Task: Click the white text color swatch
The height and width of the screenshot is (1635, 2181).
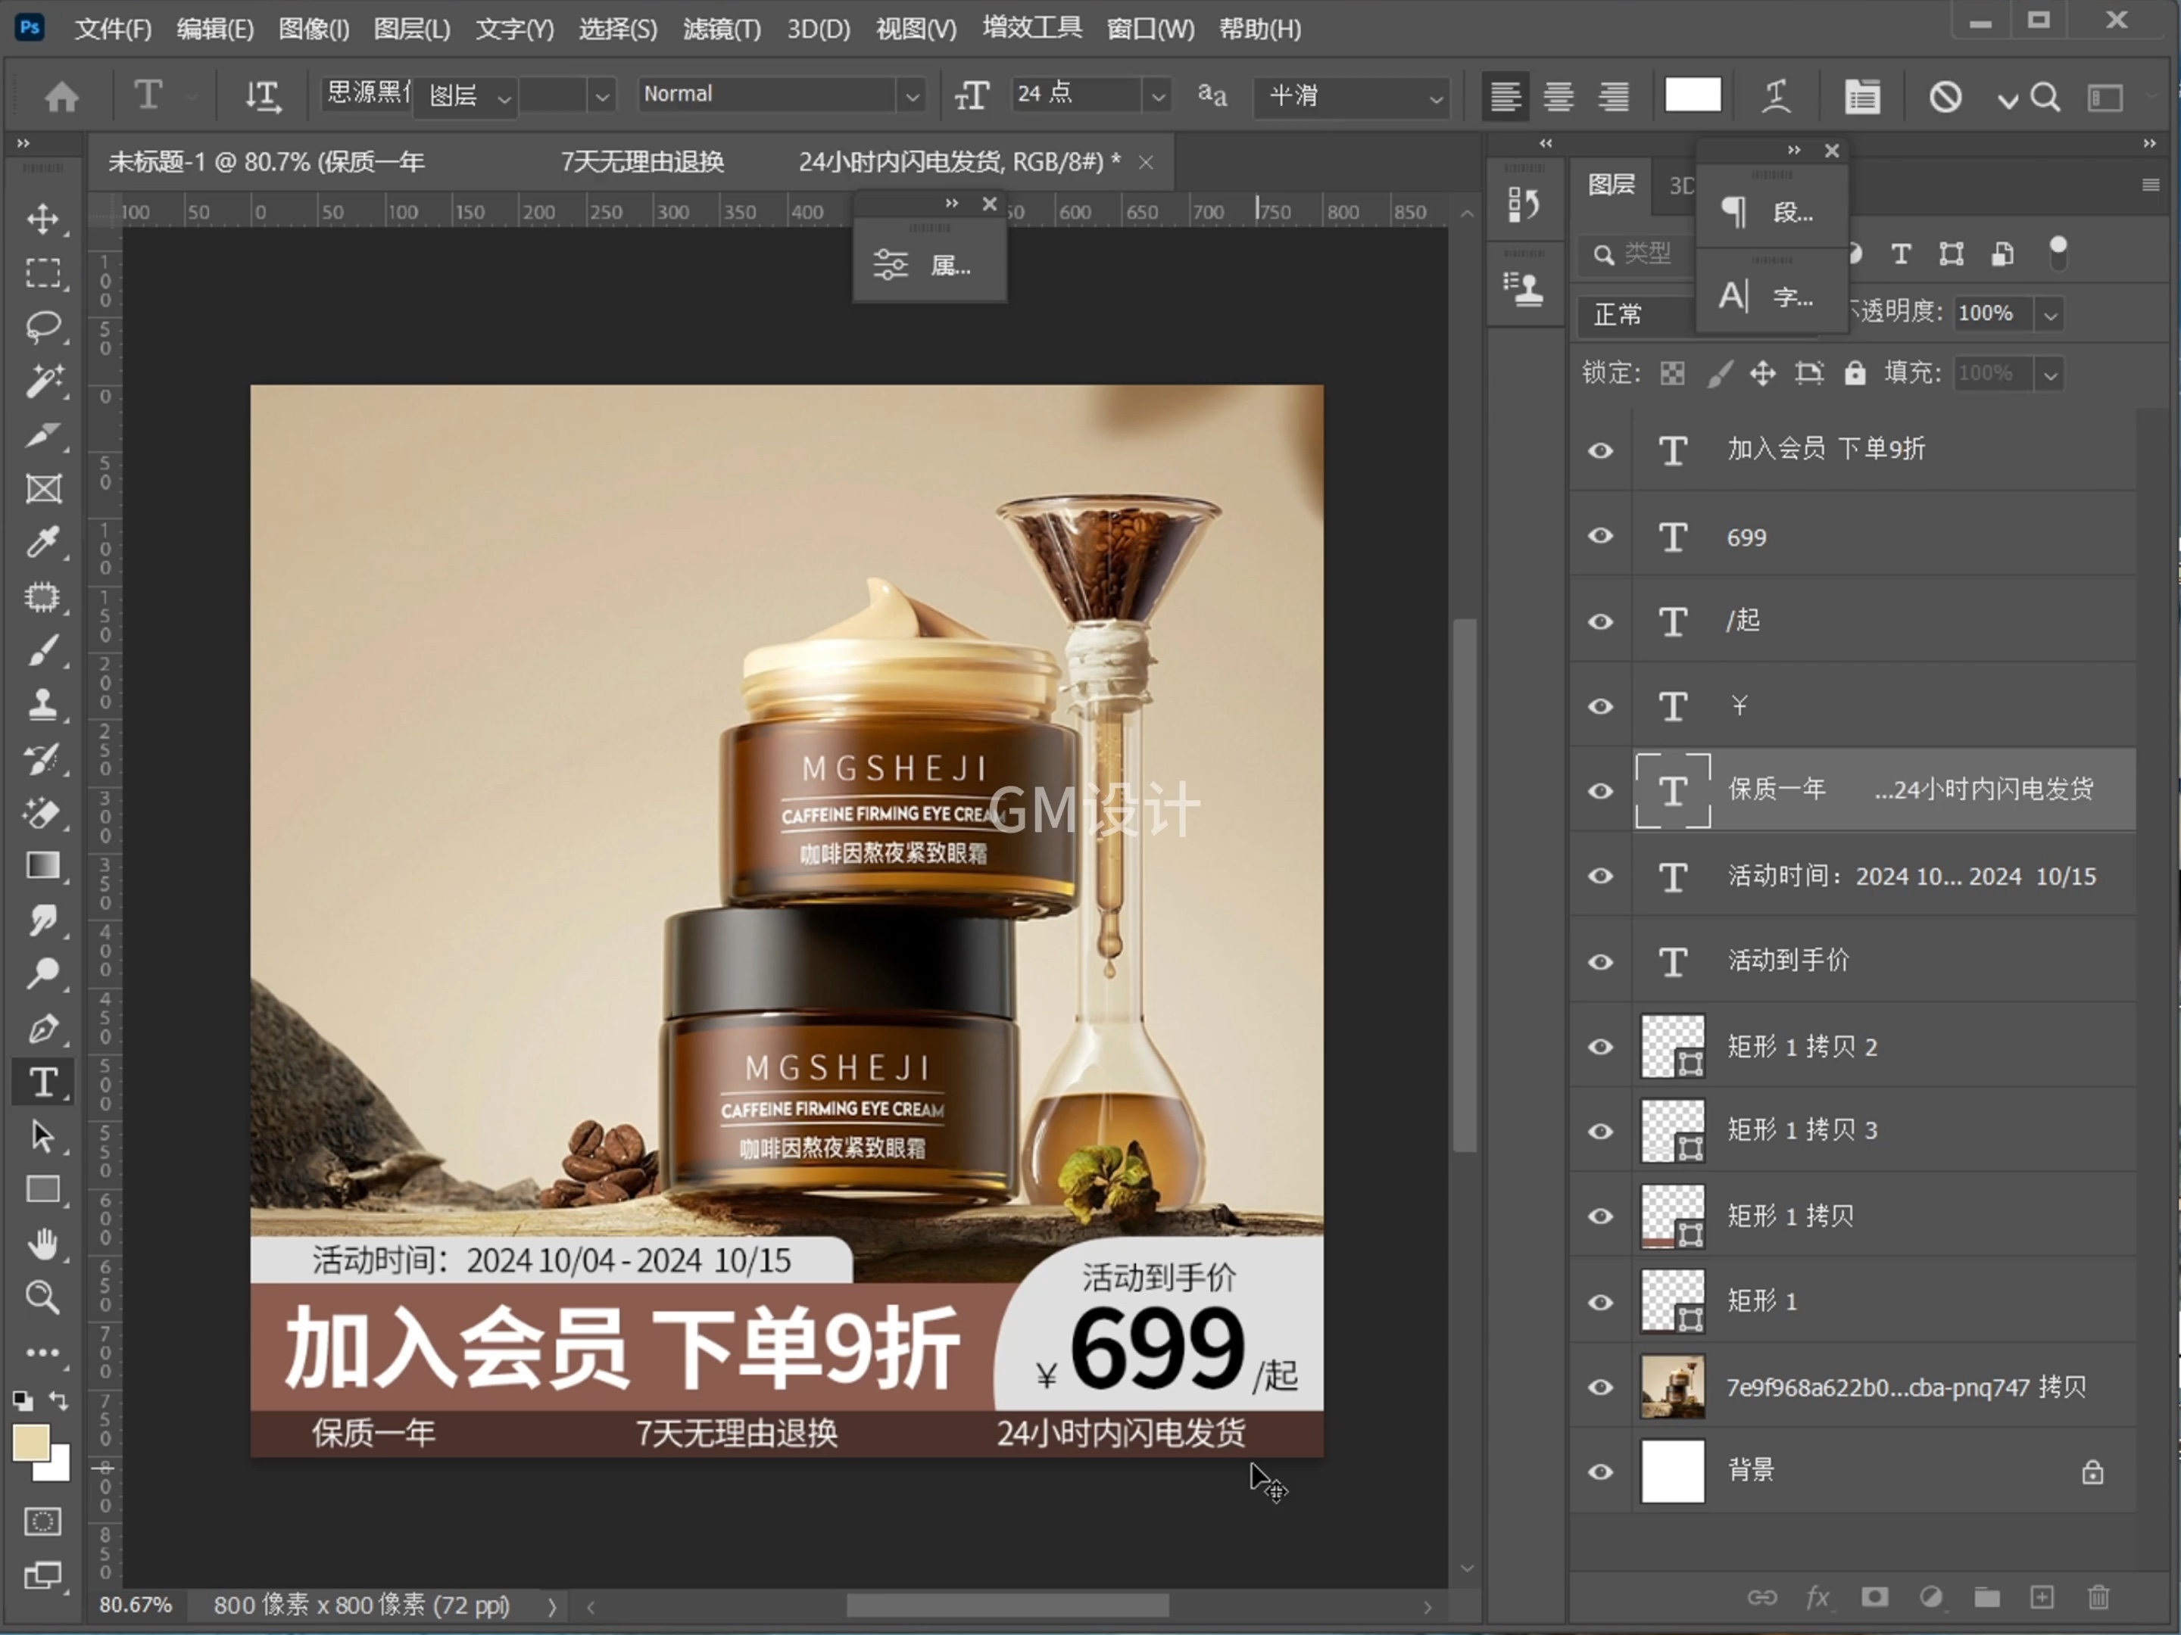Action: (x=1693, y=94)
